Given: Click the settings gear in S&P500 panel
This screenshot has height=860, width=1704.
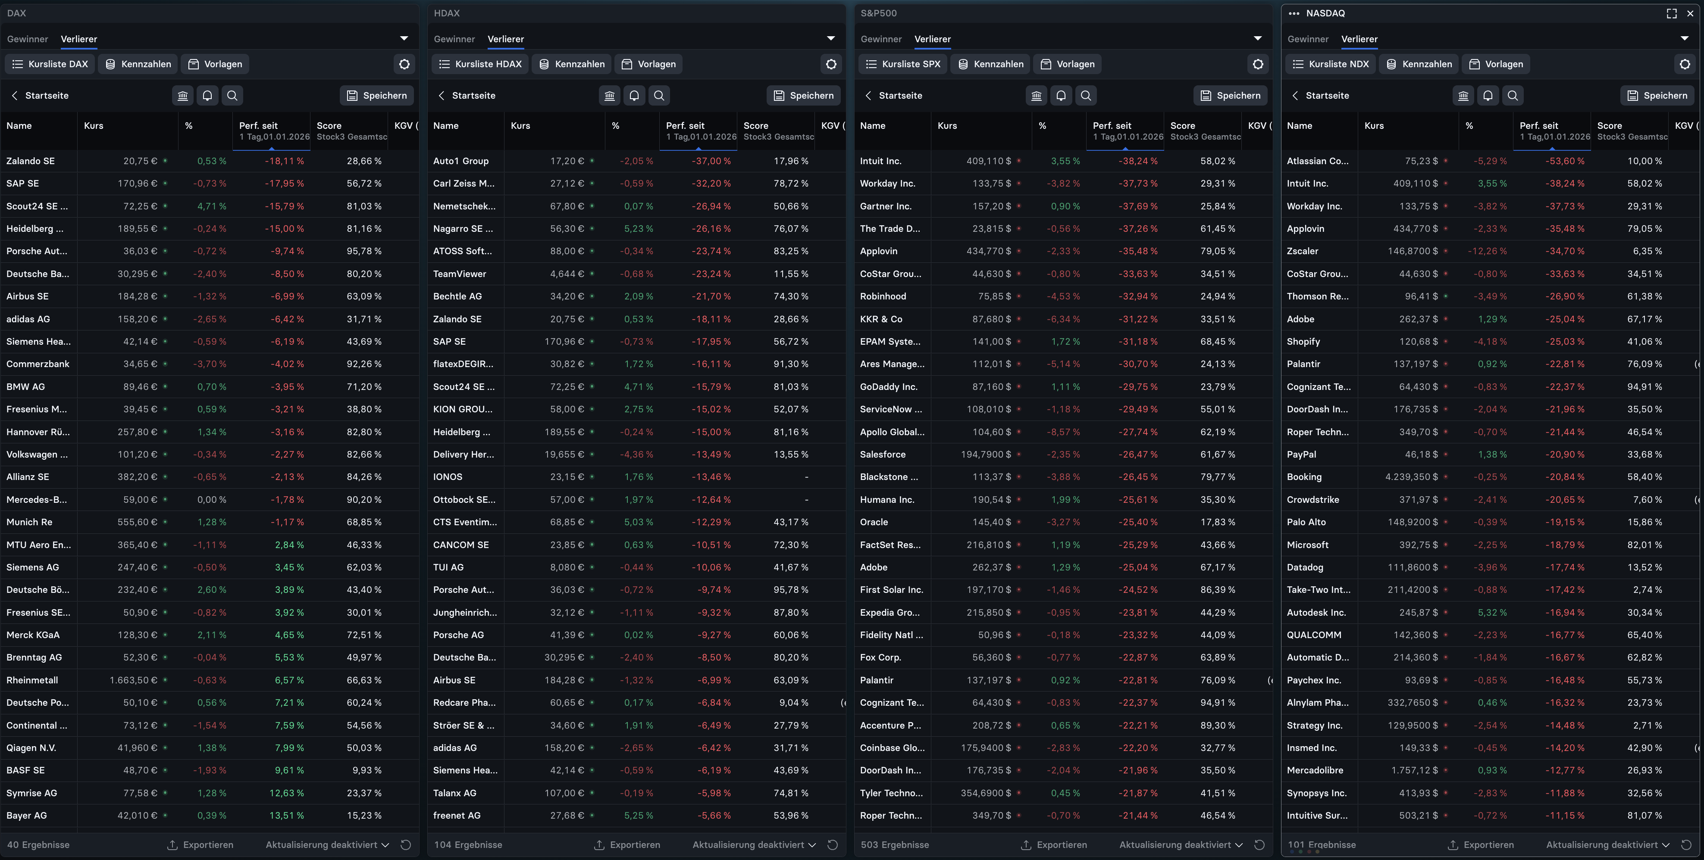Looking at the screenshot, I should [1257, 64].
